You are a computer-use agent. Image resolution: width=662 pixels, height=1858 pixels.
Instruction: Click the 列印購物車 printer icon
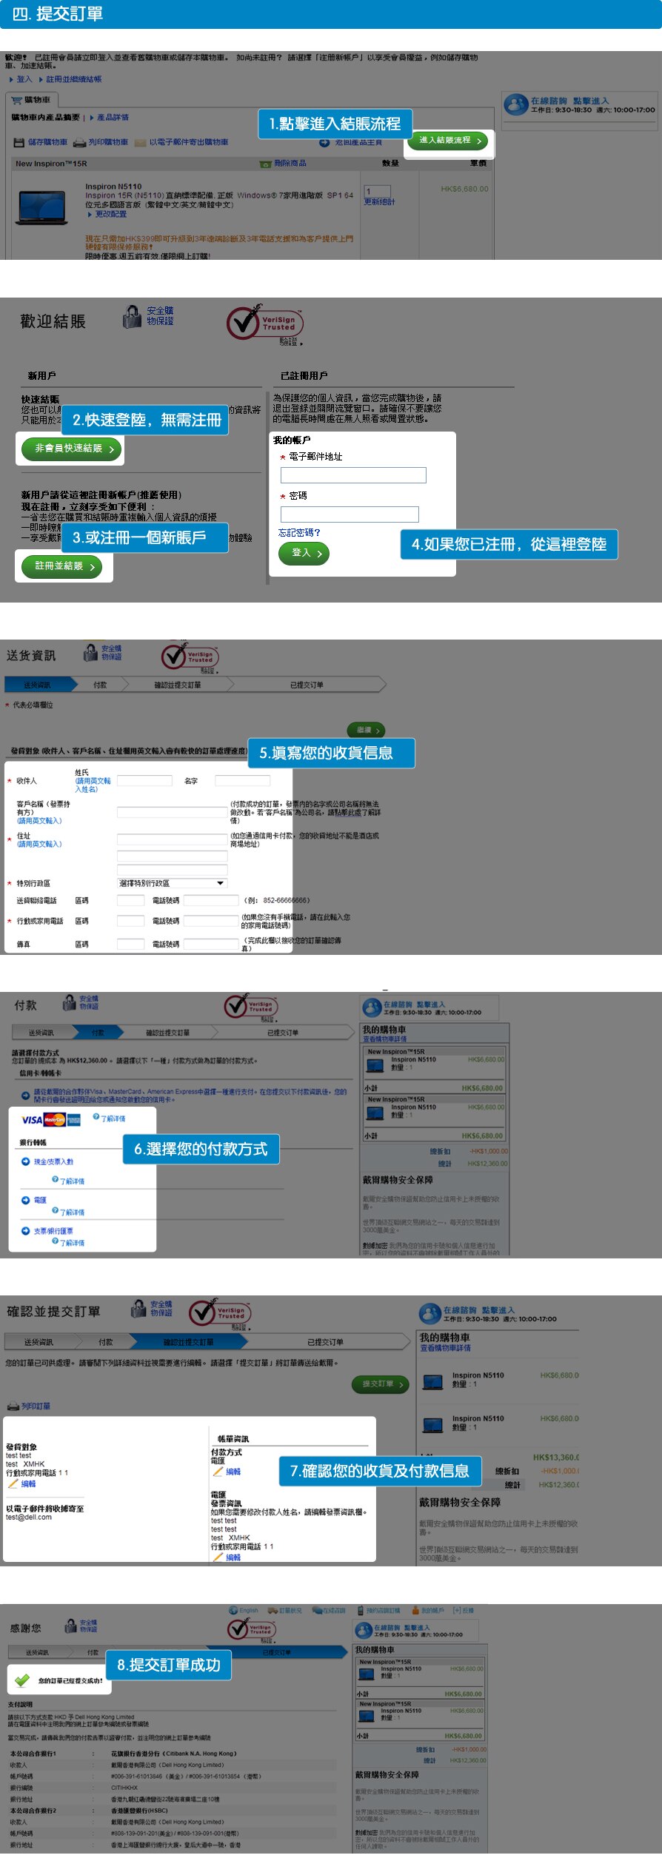(x=80, y=142)
